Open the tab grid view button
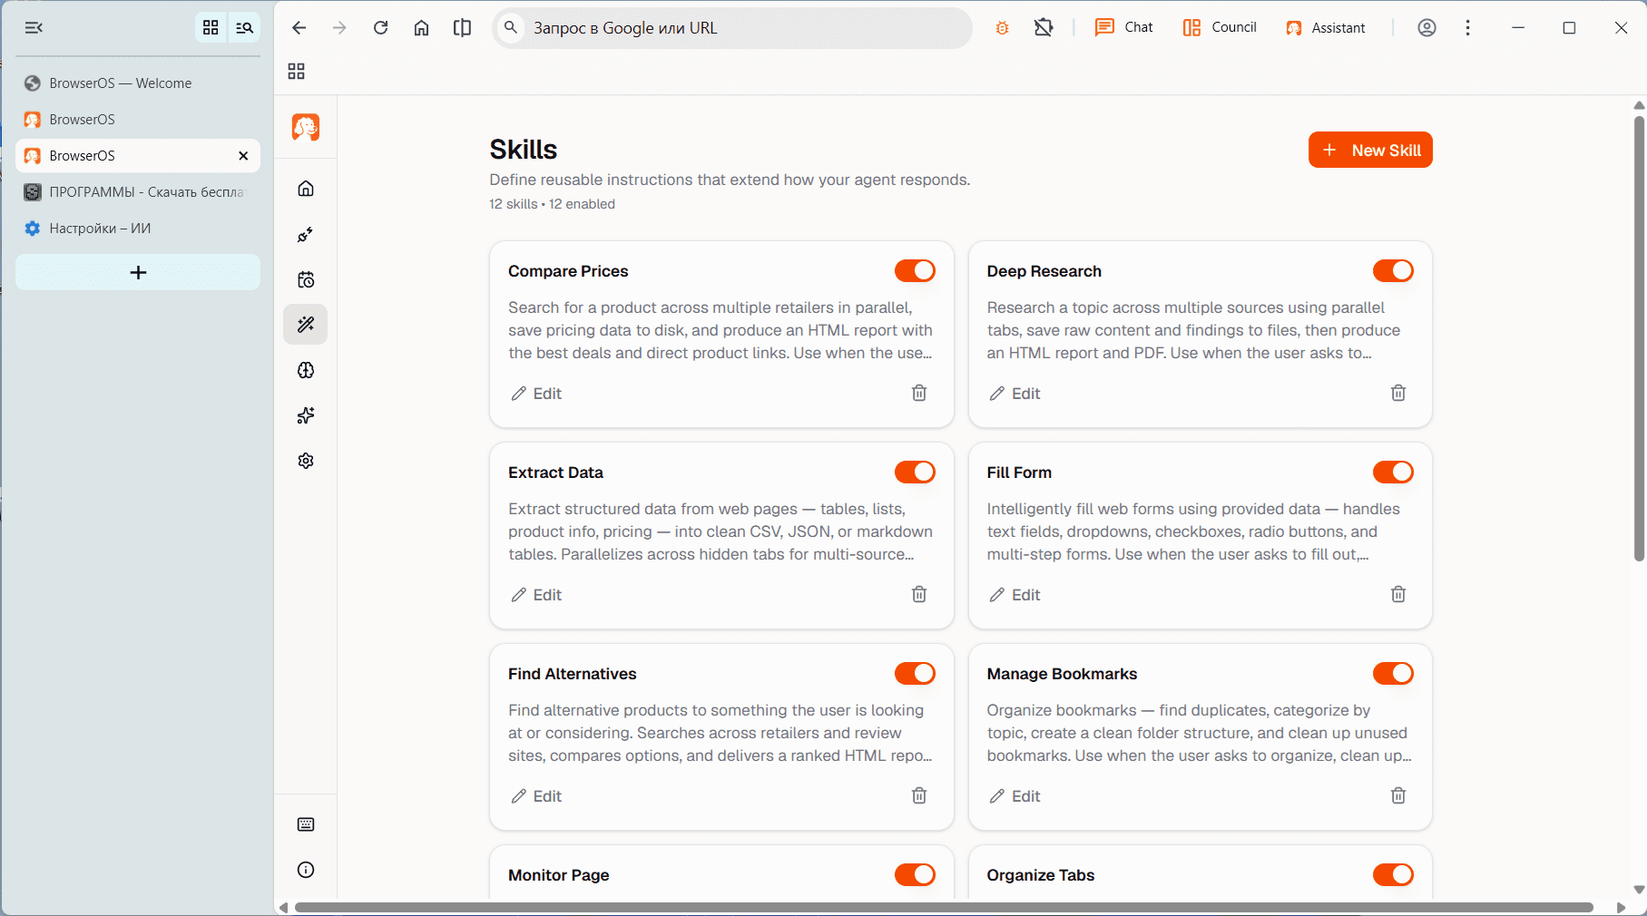Viewport: 1647px width, 916px height. (x=211, y=28)
